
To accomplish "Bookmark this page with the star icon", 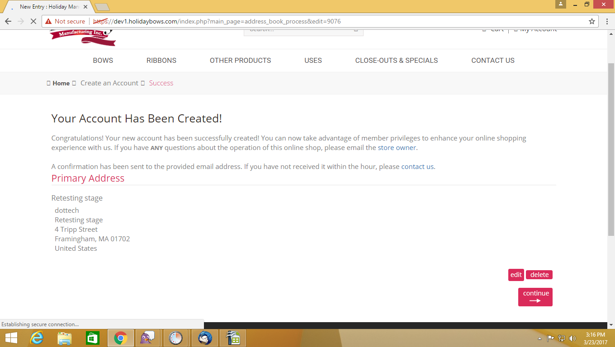I will point(591,21).
